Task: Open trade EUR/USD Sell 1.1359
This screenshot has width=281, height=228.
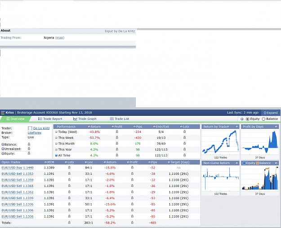Action: point(18,180)
